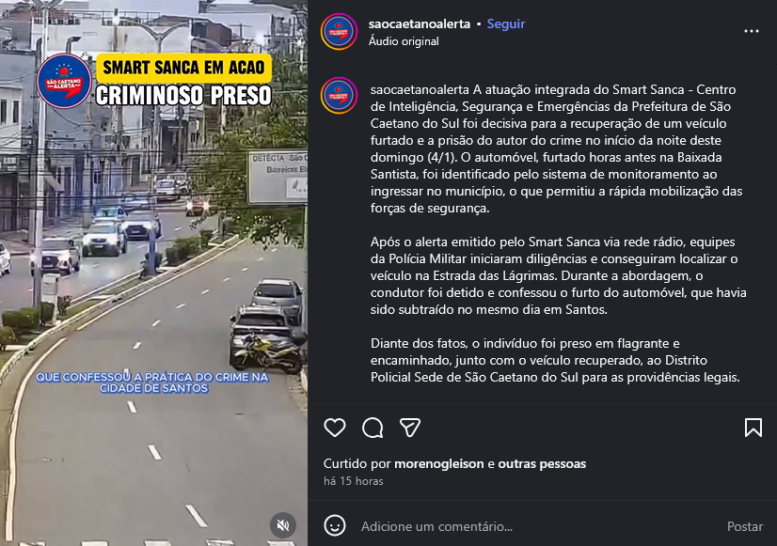View outras pessoas who liked
The width and height of the screenshot is (777, 546).
(x=542, y=464)
